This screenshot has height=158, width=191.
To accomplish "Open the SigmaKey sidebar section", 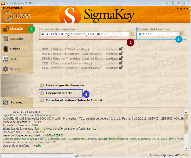I will [x=17, y=102].
